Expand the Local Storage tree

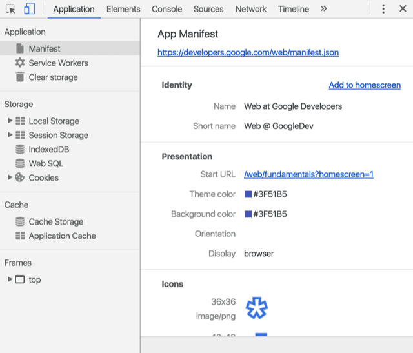10,121
